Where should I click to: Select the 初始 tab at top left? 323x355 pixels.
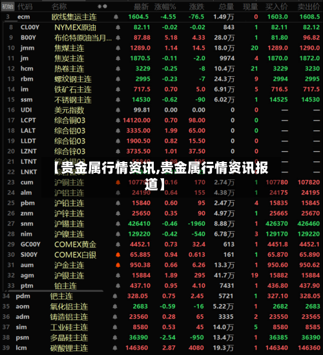pos(8,6)
